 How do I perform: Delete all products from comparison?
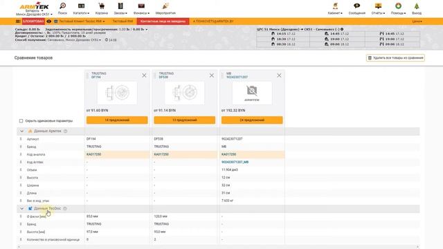point(395,58)
